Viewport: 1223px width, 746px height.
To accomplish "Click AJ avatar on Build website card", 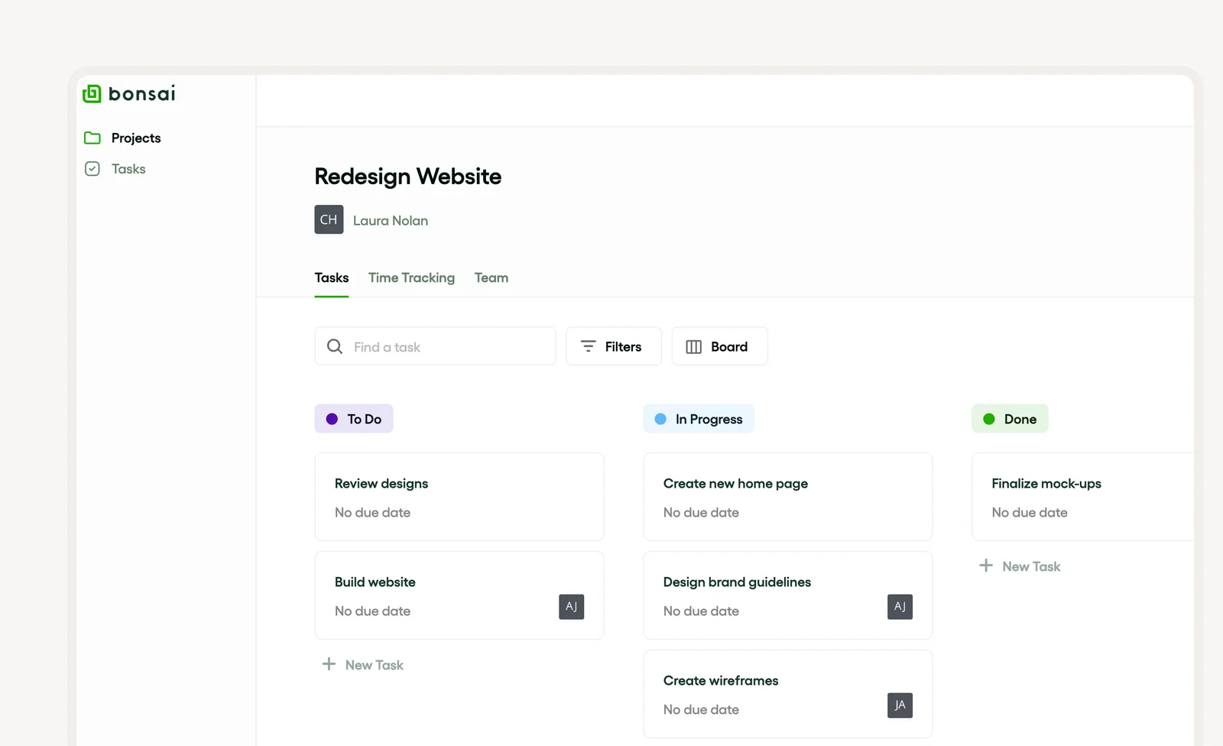I will click(572, 607).
